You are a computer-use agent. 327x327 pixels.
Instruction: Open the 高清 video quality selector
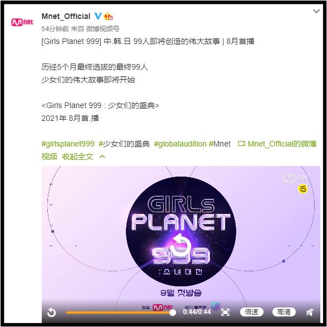click(x=284, y=312)
